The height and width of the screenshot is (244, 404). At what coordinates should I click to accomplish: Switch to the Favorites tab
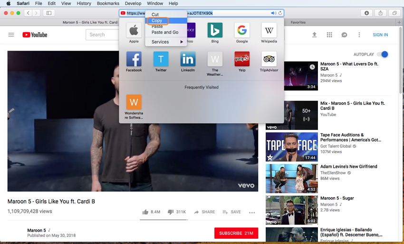pos(298,22)
